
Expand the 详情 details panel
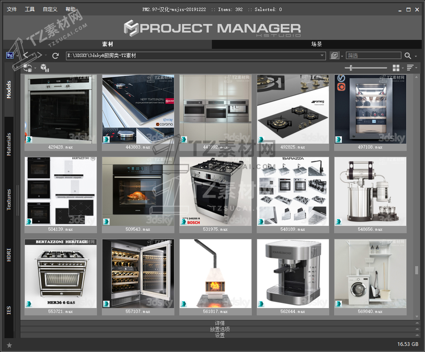[220, 323]
